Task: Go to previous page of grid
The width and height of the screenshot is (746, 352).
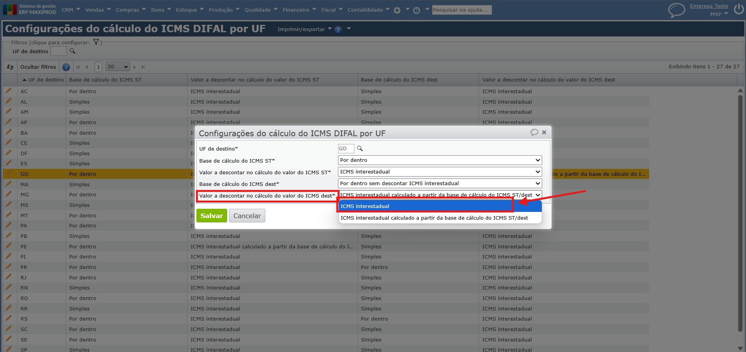Action: pos(87,67)
